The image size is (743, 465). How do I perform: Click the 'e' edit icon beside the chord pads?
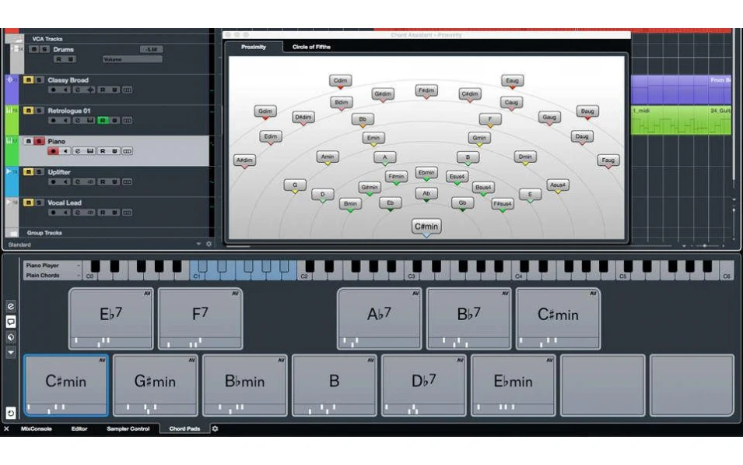(10, 305)
